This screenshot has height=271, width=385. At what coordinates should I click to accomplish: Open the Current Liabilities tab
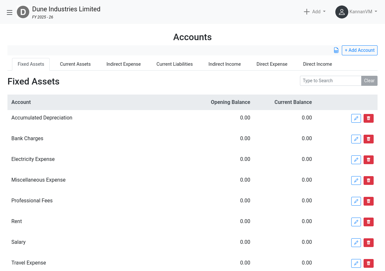click(x=175, y=64)
